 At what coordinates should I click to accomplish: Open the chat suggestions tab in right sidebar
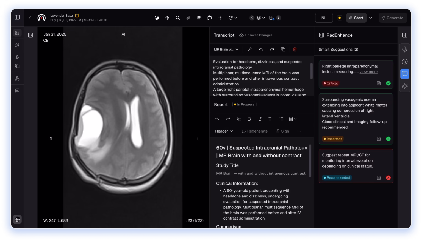tap(404, 74)
